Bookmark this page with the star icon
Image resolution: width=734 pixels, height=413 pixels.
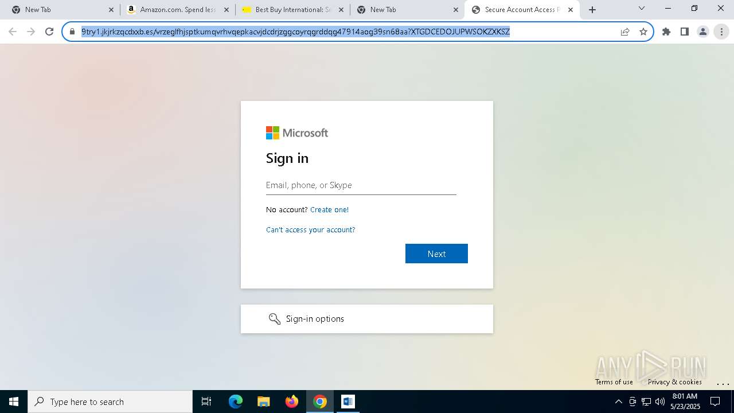click(x=643, y=32)
